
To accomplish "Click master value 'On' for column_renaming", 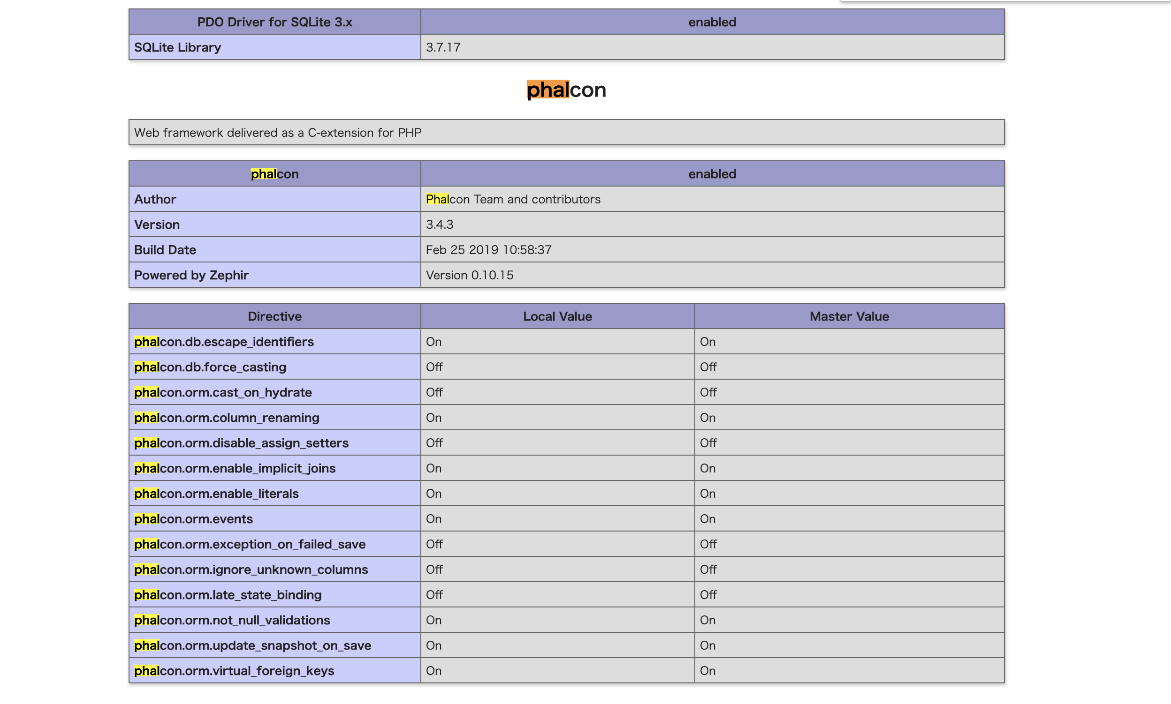I will 707,417.
